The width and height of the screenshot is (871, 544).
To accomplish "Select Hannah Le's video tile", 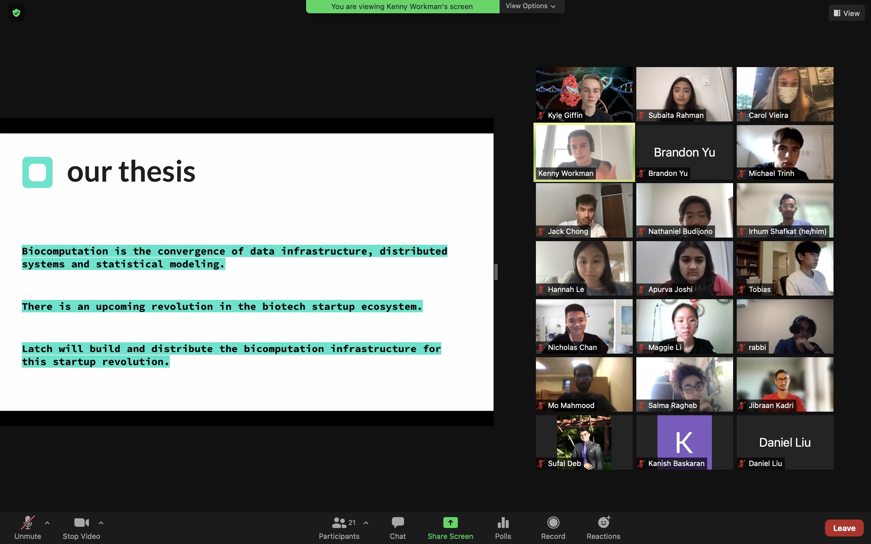I will pyautogui.click(x=584, y=268).
